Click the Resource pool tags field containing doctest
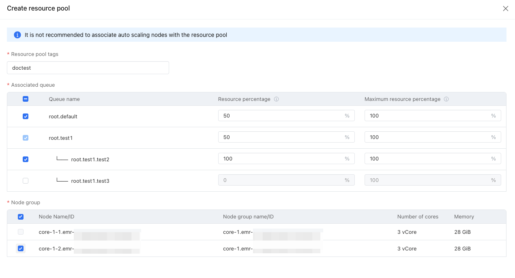 click(x=88, y=68)
